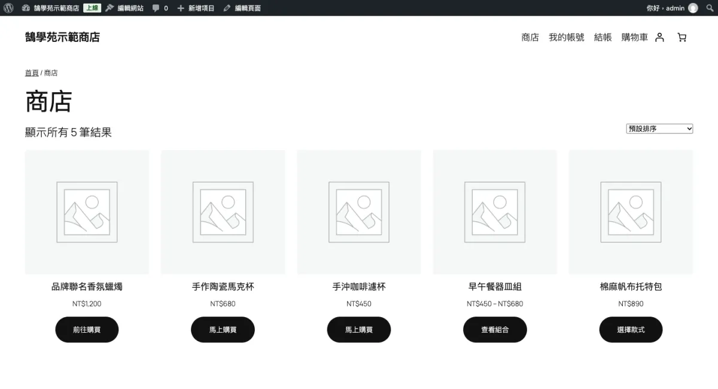718x389 pixels.
Task: Click the pencil icon for 編輯頁面
Action: (227, 8)
